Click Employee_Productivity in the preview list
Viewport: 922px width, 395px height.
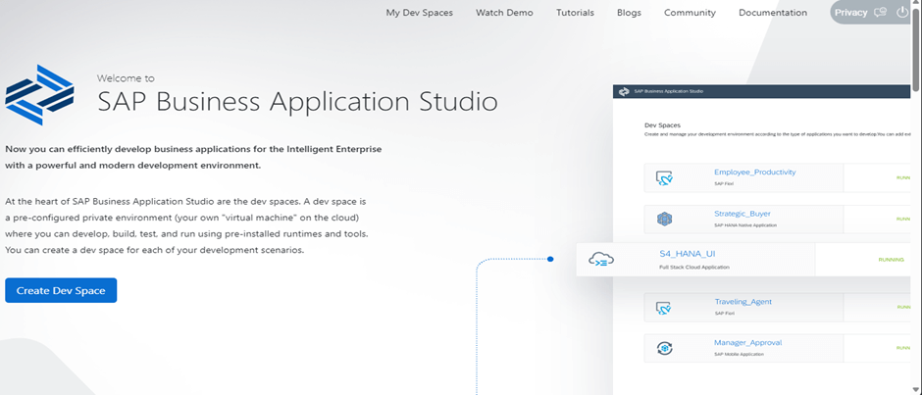coord(755,173)
